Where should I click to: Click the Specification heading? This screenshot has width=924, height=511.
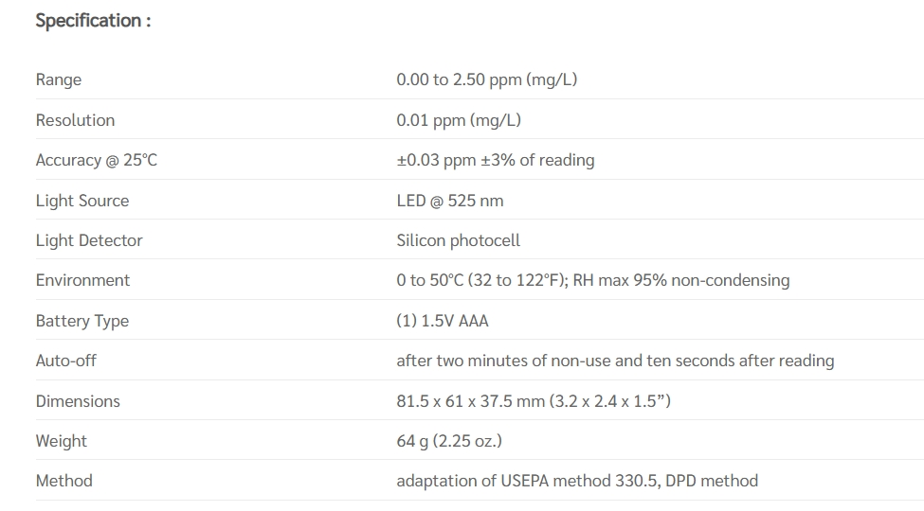[x=93, y=21]
